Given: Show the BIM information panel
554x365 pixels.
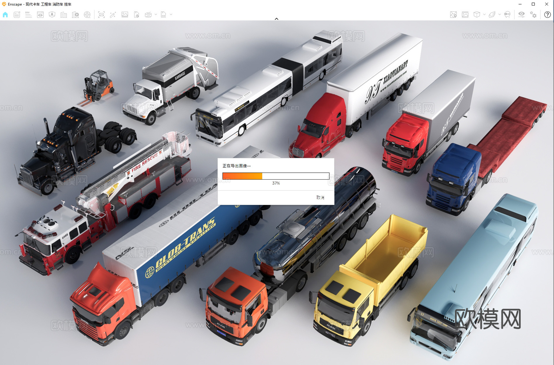Looking at the screenshot, I should 28,14.
